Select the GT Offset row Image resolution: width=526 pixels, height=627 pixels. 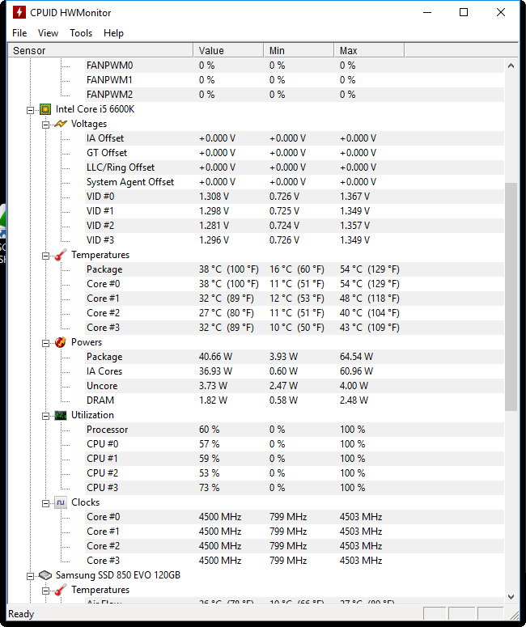pos(295,153)
